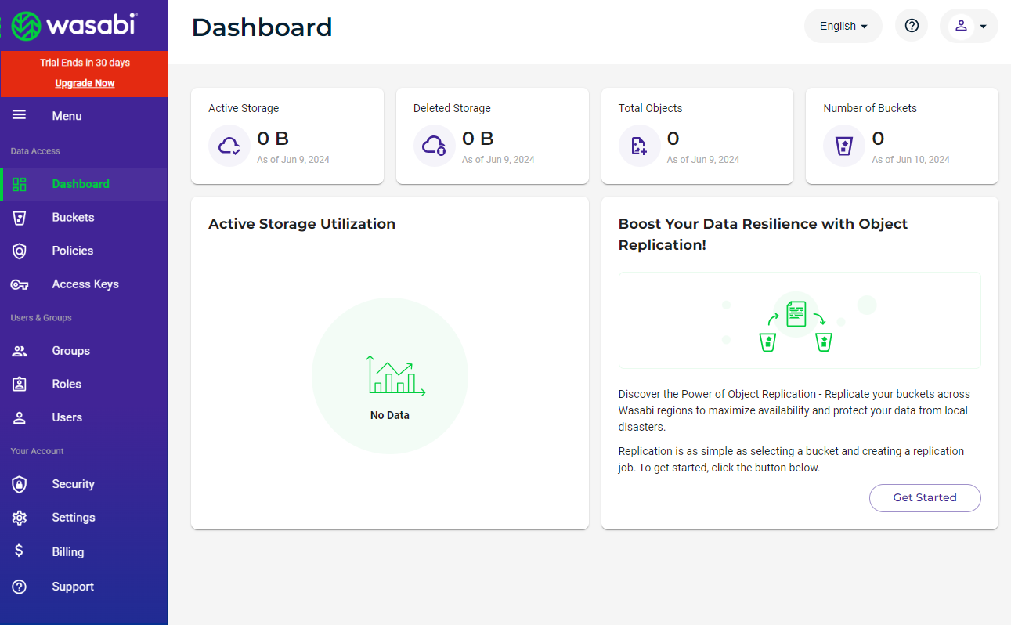Navigate to Access Keys
The width and height of the screenshot is (1011, 625).
tap(84, 284)
